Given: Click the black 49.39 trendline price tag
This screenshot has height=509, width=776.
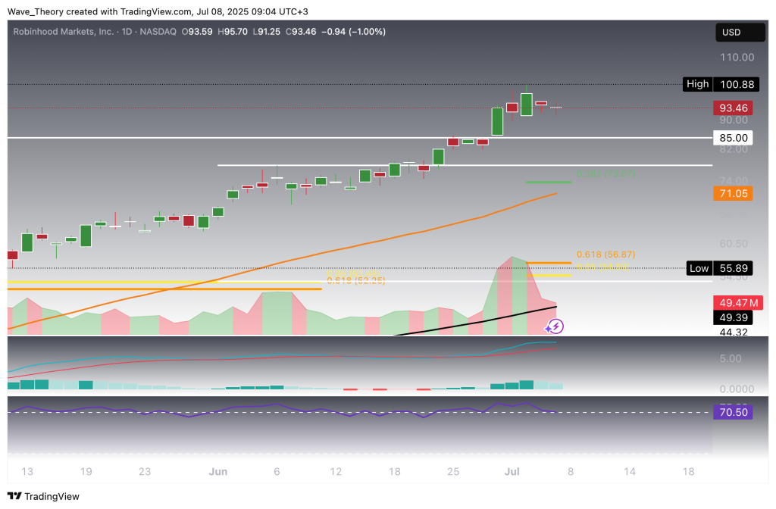Looking at the screenshot, I should pos(732,319).
